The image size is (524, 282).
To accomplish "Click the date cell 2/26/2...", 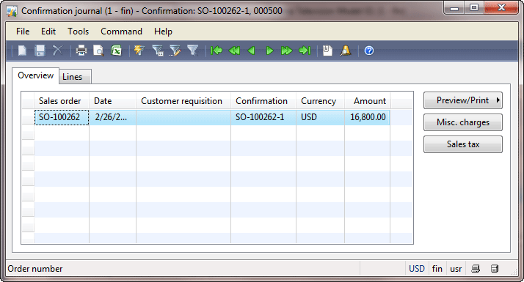I will [x=112, y=117].
